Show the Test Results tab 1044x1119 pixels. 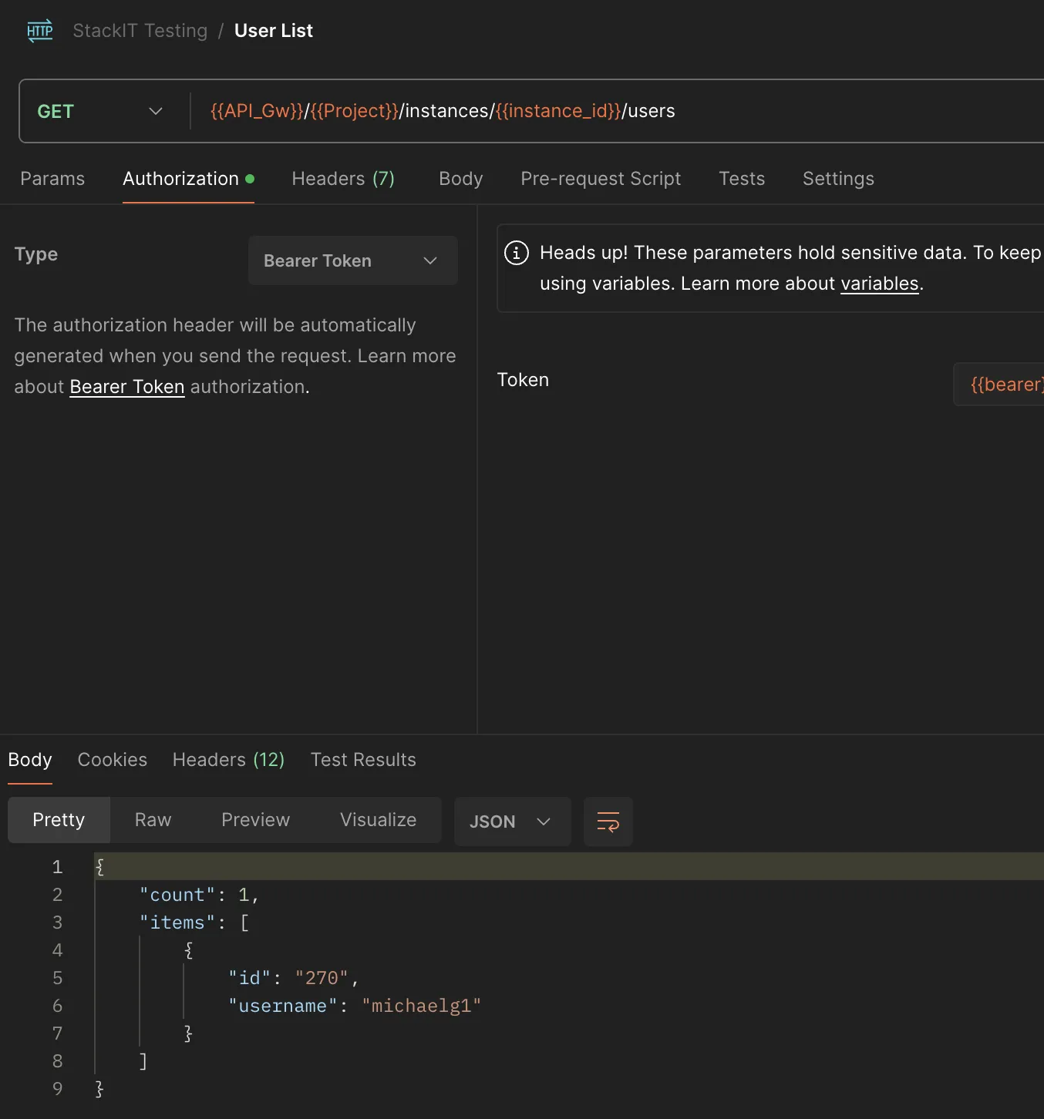tap(363, 760)
